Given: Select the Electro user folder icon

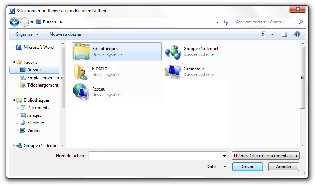Looking at the screenshot, I should [81, 72].
